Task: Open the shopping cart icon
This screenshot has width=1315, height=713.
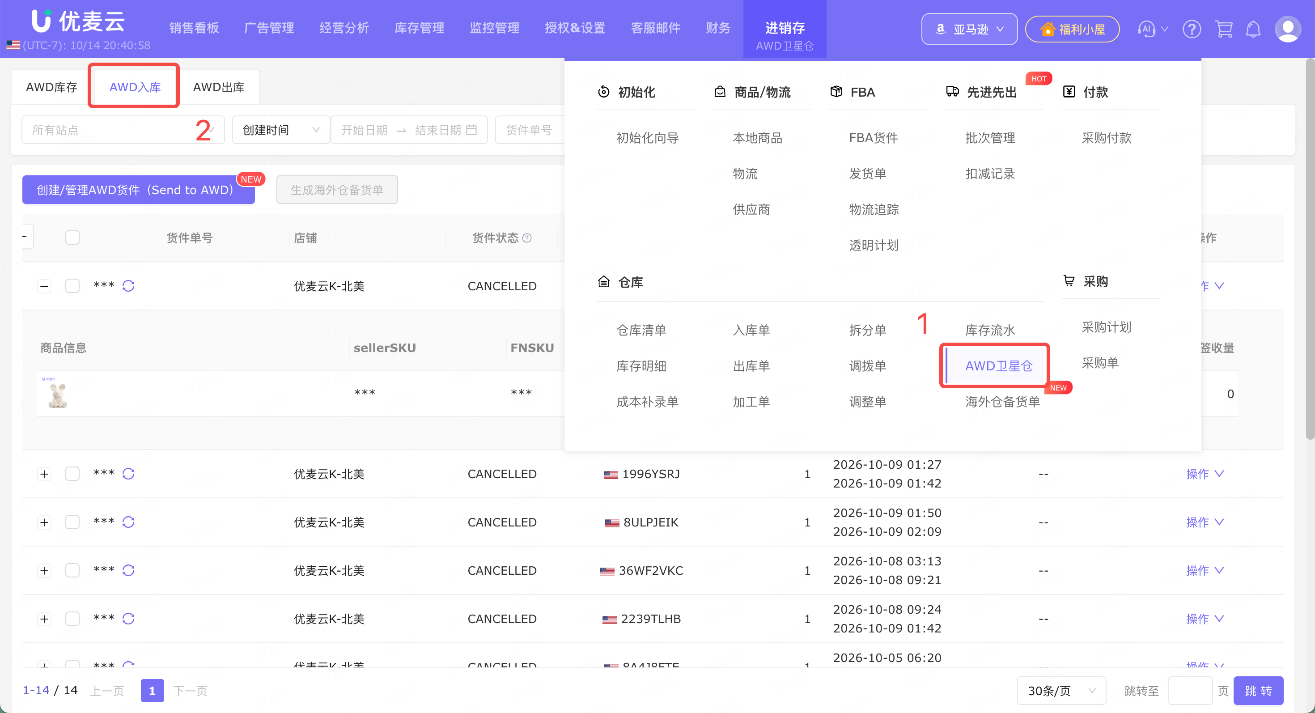Action: [1224, 29]
